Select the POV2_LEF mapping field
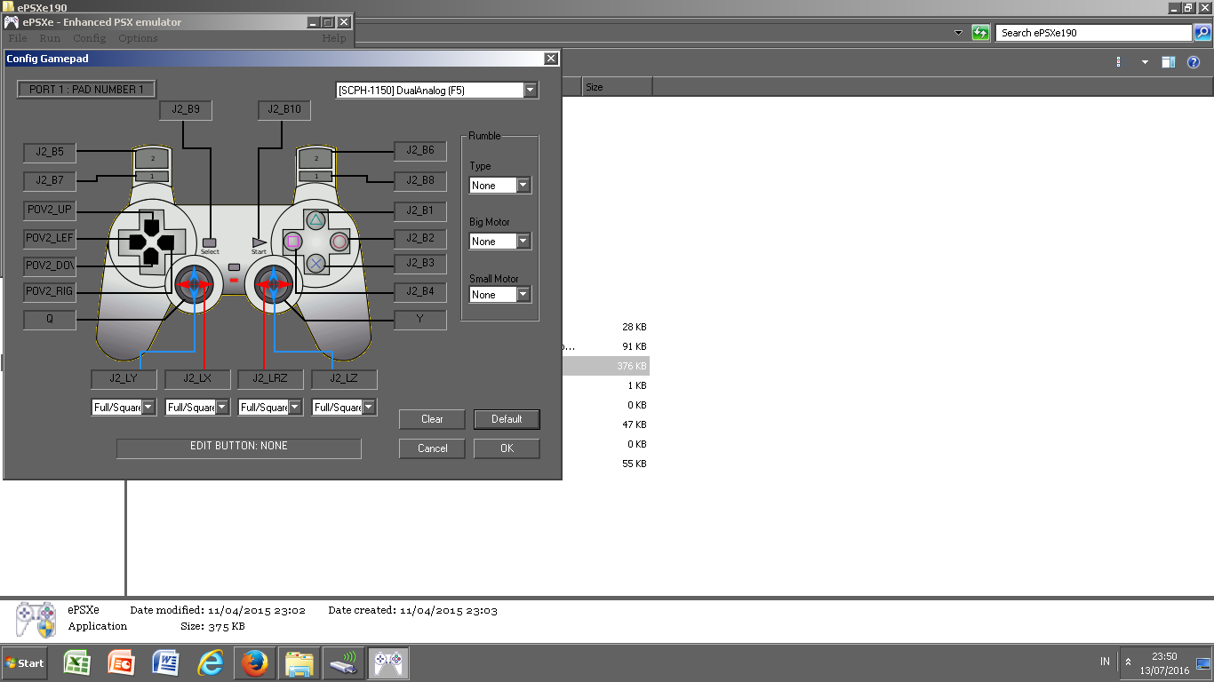The image size is (1214, 682). click(x=50, y=238)
